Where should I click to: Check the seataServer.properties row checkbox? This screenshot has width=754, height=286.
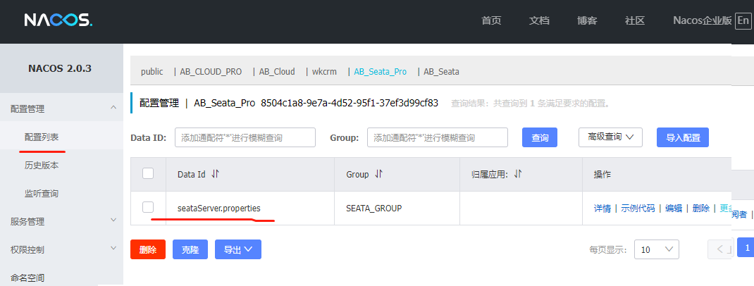coord(148,207)
